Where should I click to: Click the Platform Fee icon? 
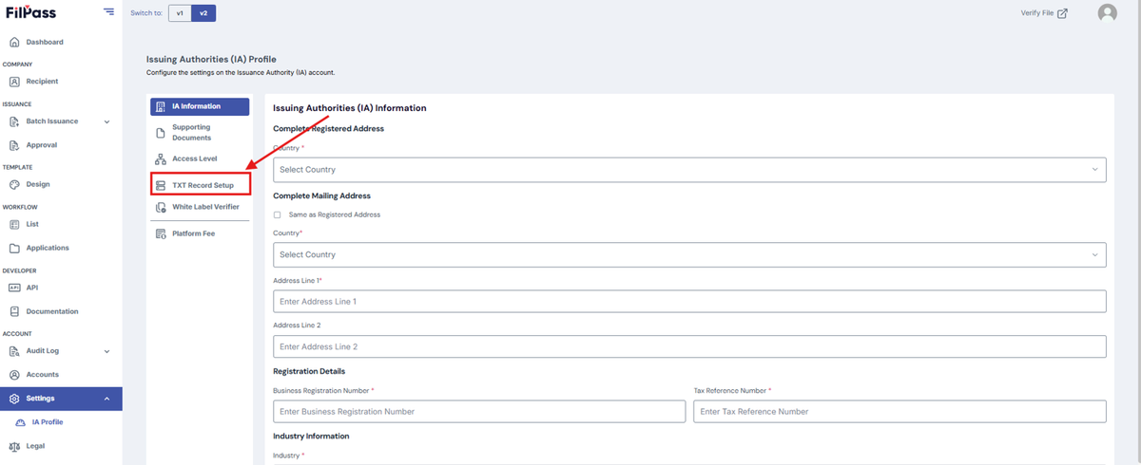point(161,233)
